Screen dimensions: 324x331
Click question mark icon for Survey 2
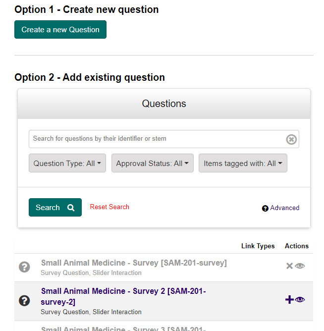pyautogui.click(x=24, y=300)
